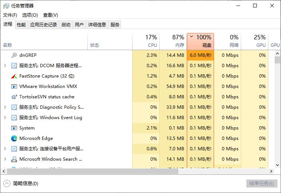Click the 33.9 MB memory value
This screenshot has width=281, height=193.
(x=175, y=107)
